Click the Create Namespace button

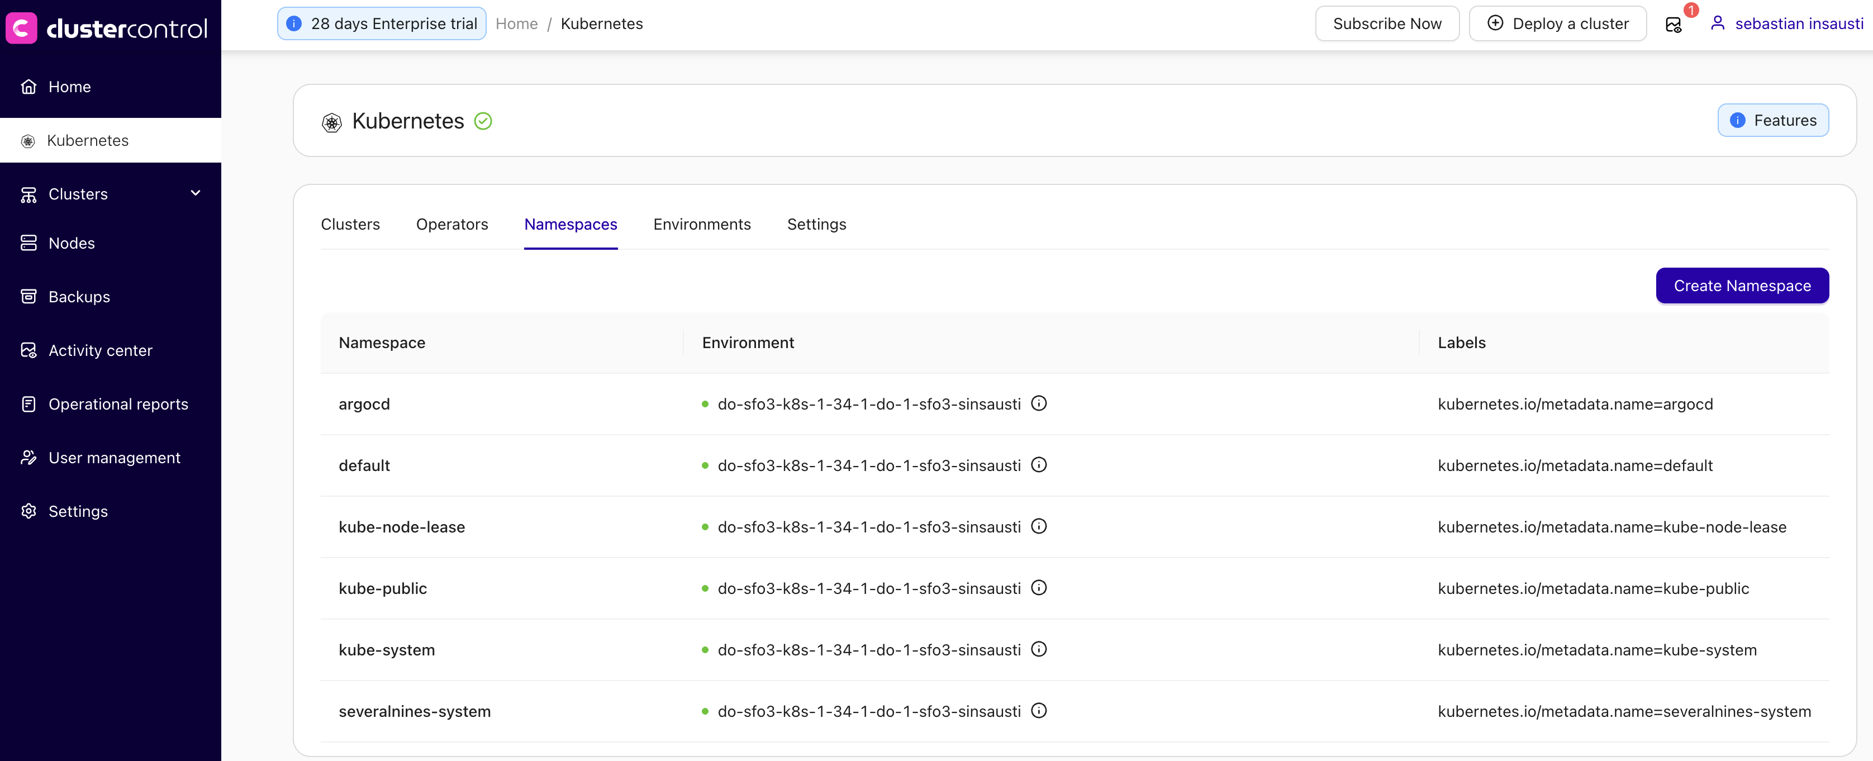1742,286
